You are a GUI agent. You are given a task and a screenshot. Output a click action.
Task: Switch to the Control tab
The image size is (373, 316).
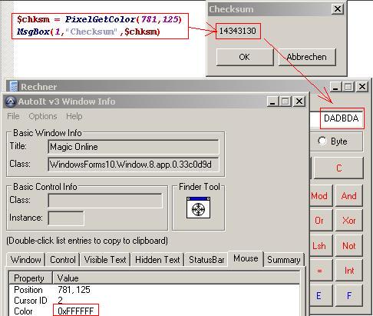point(63,260)
